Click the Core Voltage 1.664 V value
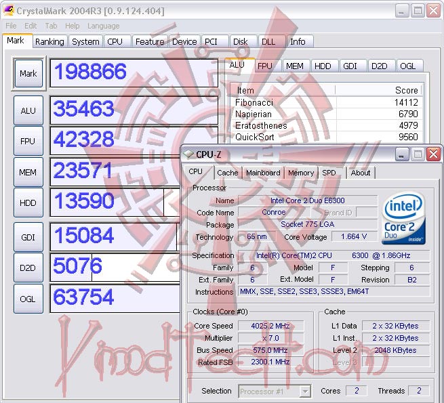Screen dimensions: 444x403 click(354, 236)
